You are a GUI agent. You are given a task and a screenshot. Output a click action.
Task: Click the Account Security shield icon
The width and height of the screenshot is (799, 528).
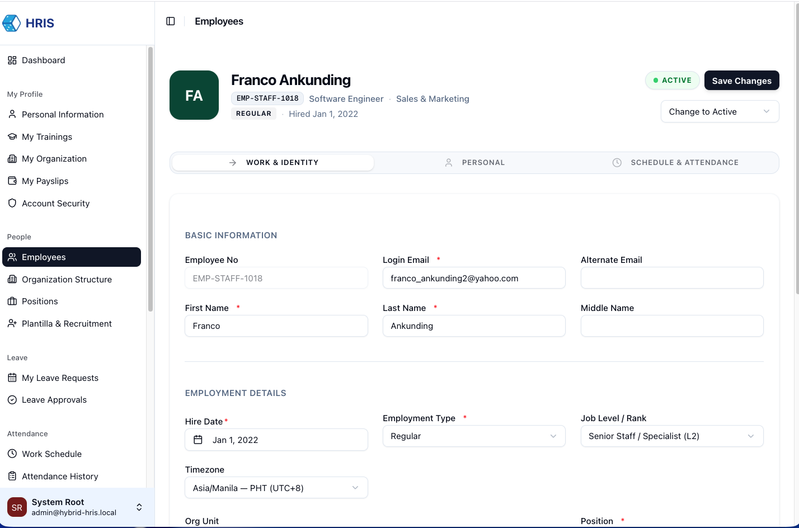(12, 204)
